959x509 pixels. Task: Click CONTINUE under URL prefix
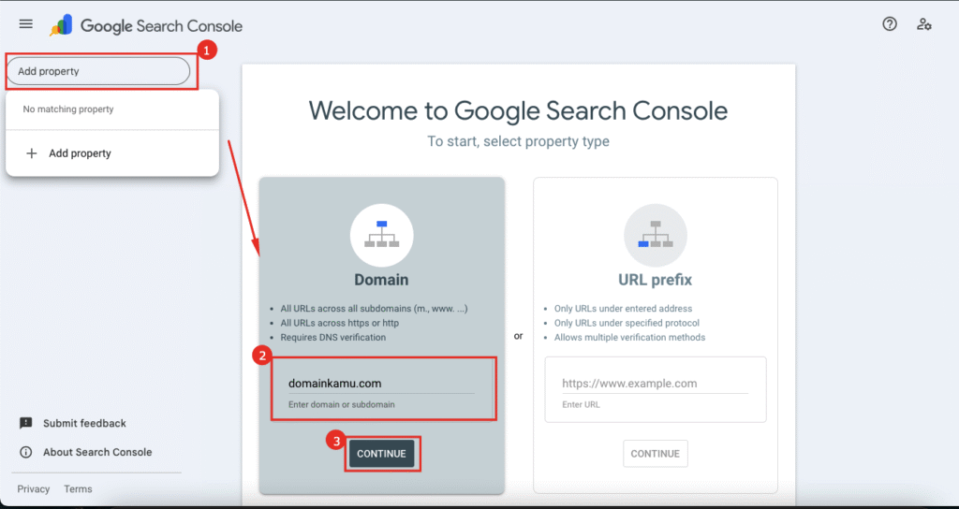tap(655, 454)
